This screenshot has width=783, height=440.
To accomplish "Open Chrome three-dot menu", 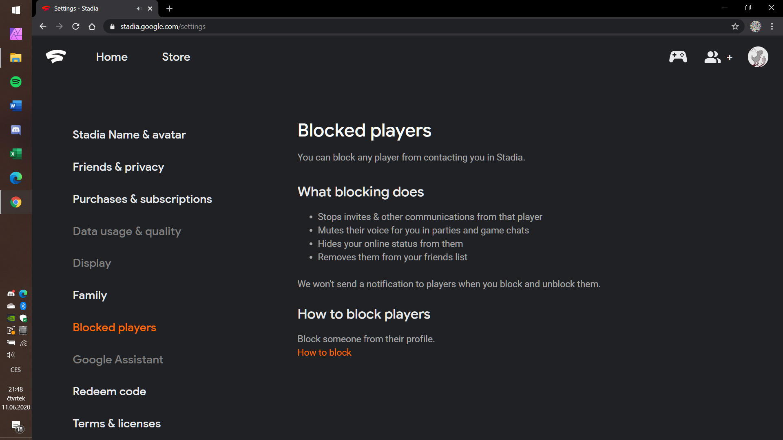I will click(x=772, y=26).
